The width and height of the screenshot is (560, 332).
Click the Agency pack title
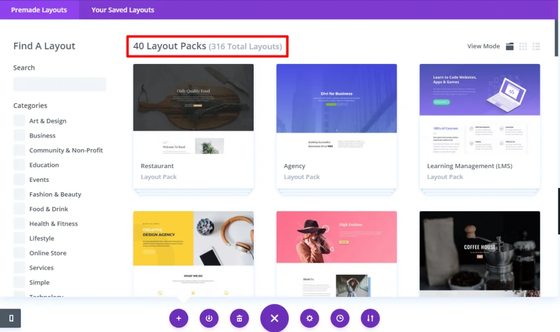(x=295, y=166)
